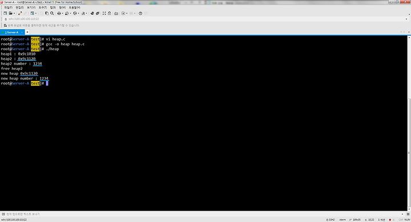
Task: Expand the color scheme dropdown arrow
Action: click(70, 13)
